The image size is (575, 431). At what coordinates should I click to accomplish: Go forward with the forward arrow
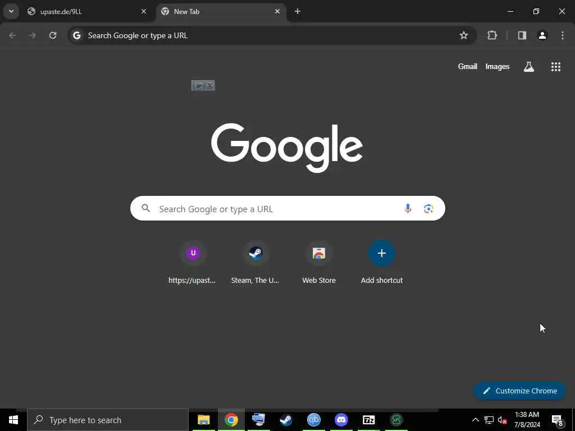click(x=33, y=35)
